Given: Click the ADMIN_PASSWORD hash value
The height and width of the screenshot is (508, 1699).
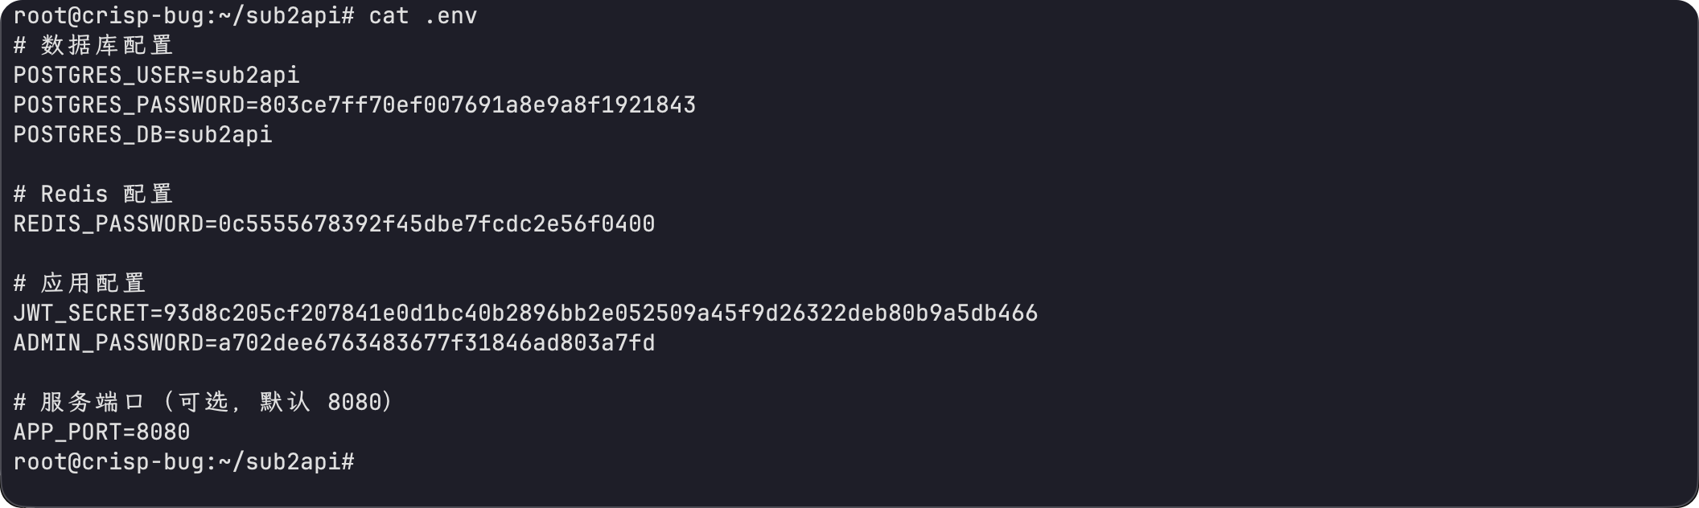Looking at the screenshot, I should tap(436, 343).
